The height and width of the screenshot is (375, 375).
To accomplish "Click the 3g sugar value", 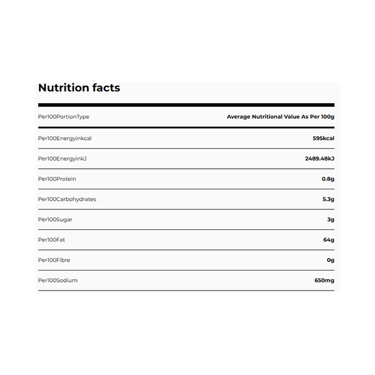I will click(x=331, y=219).
